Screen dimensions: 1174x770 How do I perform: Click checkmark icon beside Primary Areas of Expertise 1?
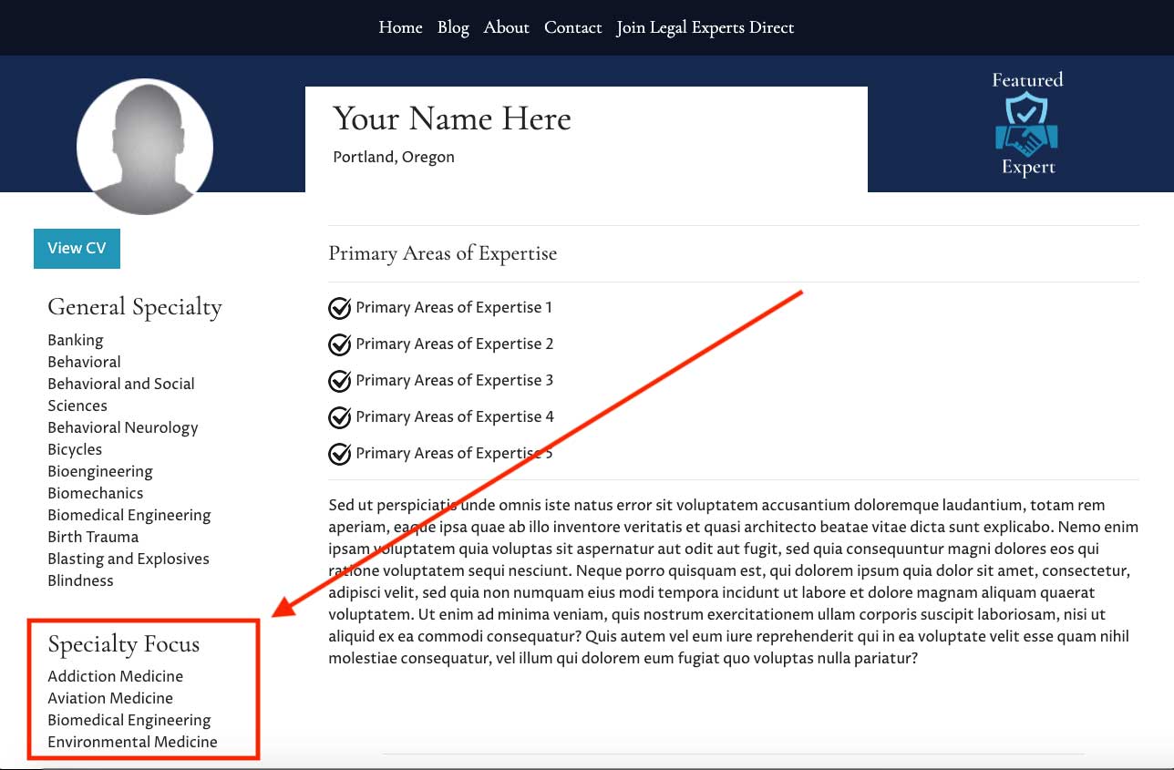coord(339,309)
